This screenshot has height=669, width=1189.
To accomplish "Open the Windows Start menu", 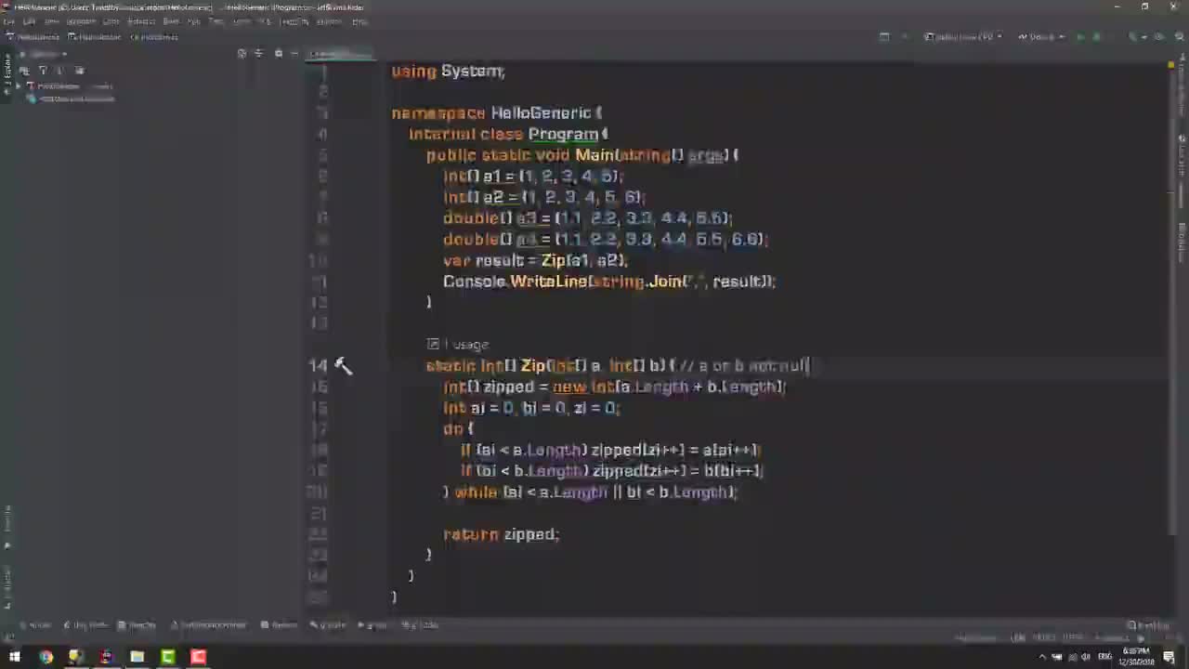I will 15,658.
